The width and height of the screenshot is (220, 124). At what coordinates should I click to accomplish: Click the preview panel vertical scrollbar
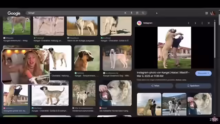(214, 39)
